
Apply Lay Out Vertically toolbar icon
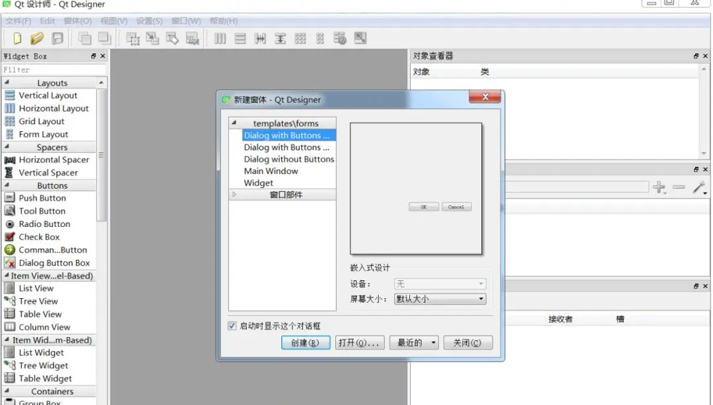click(x=240, y=39)
